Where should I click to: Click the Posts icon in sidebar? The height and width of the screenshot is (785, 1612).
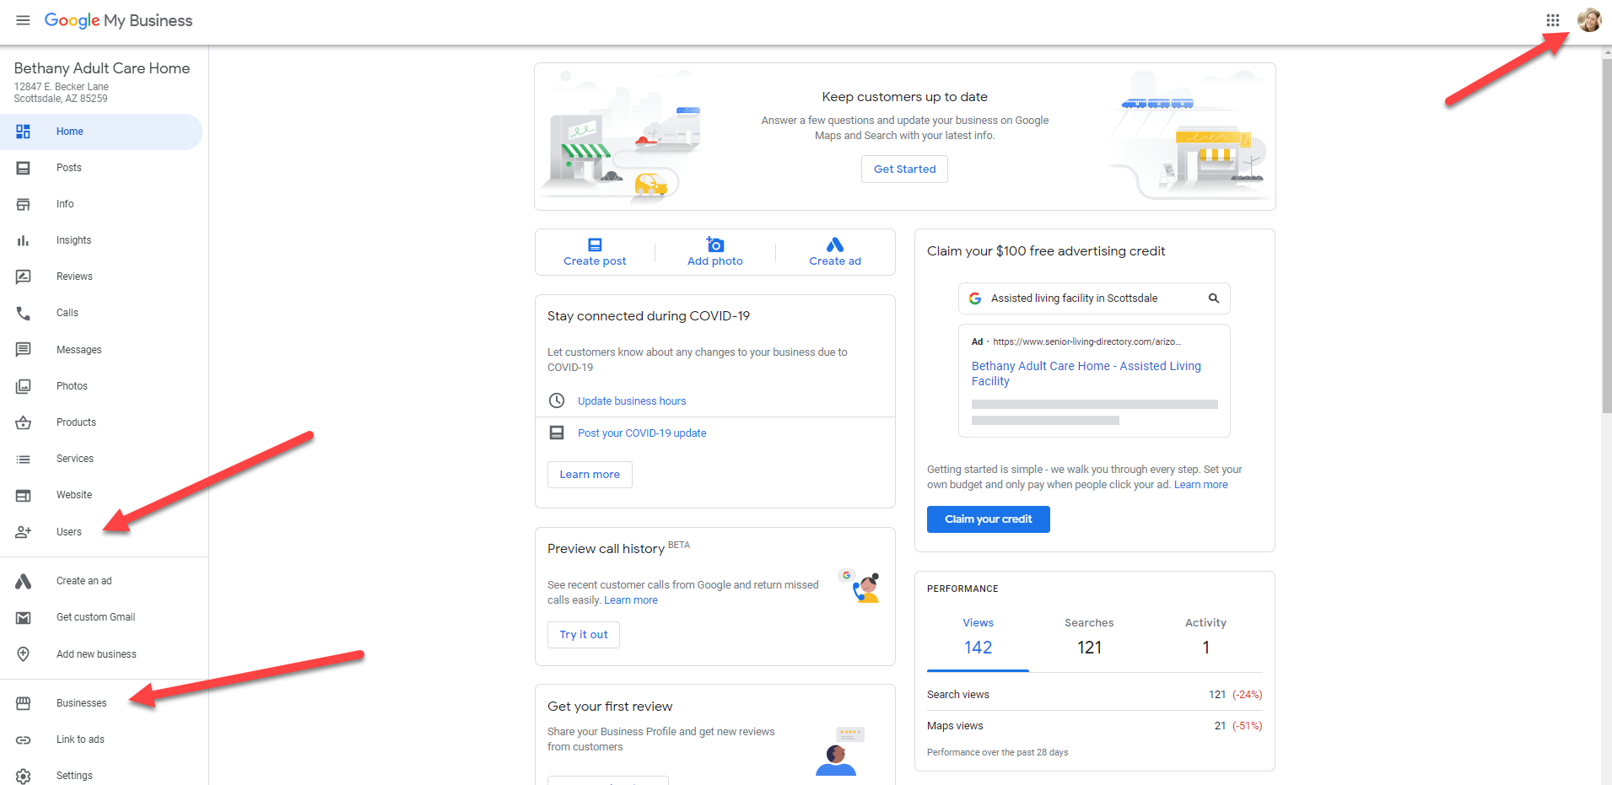pos(23,168)
